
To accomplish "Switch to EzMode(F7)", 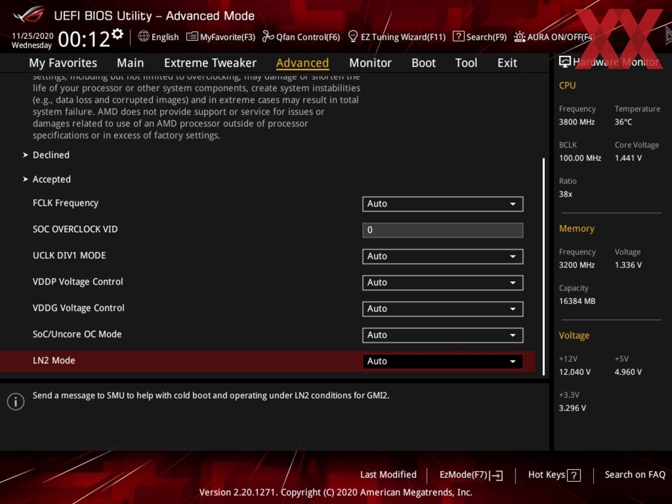I will [471, 475].
